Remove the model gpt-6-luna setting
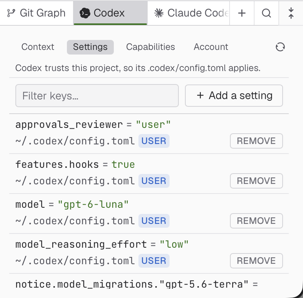This screenshot has width=303, height=298. point(256,221)
